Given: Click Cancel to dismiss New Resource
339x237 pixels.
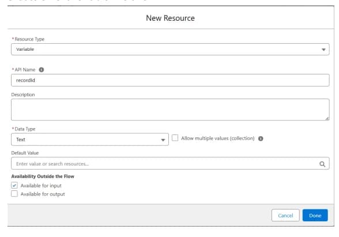Looking at the screenshot, I should pos(285,216).
